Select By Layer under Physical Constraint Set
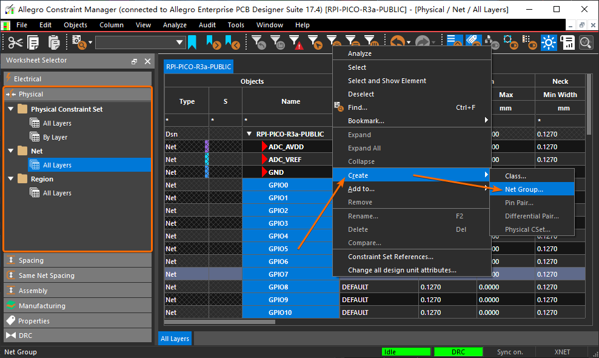This screenshot has width=599, height=358. click(x=55, y=137)
